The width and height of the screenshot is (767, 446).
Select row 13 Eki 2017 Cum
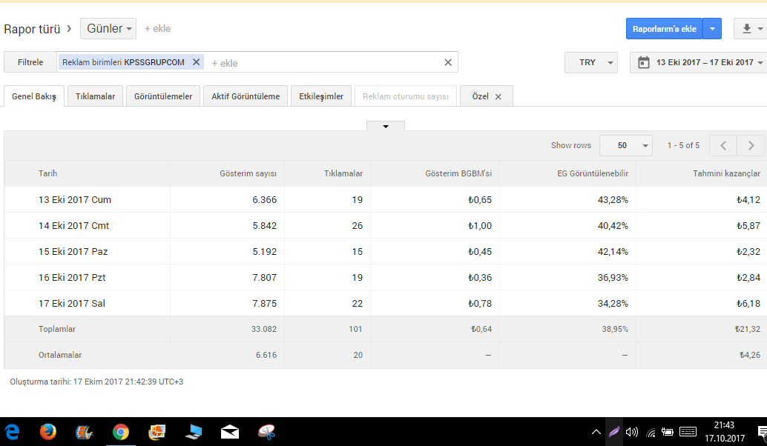[386, 199]
